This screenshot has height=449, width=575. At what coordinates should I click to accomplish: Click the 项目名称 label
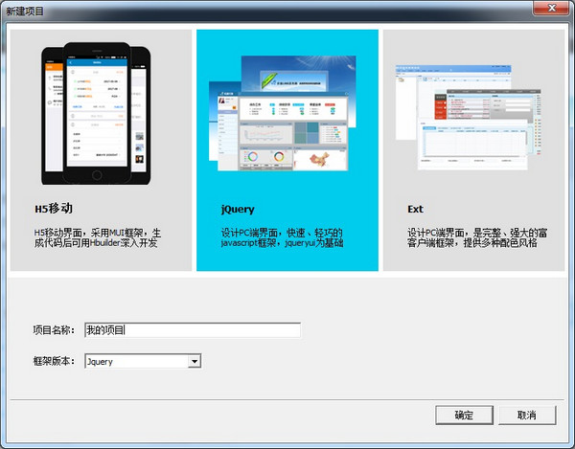click(54, 330)
